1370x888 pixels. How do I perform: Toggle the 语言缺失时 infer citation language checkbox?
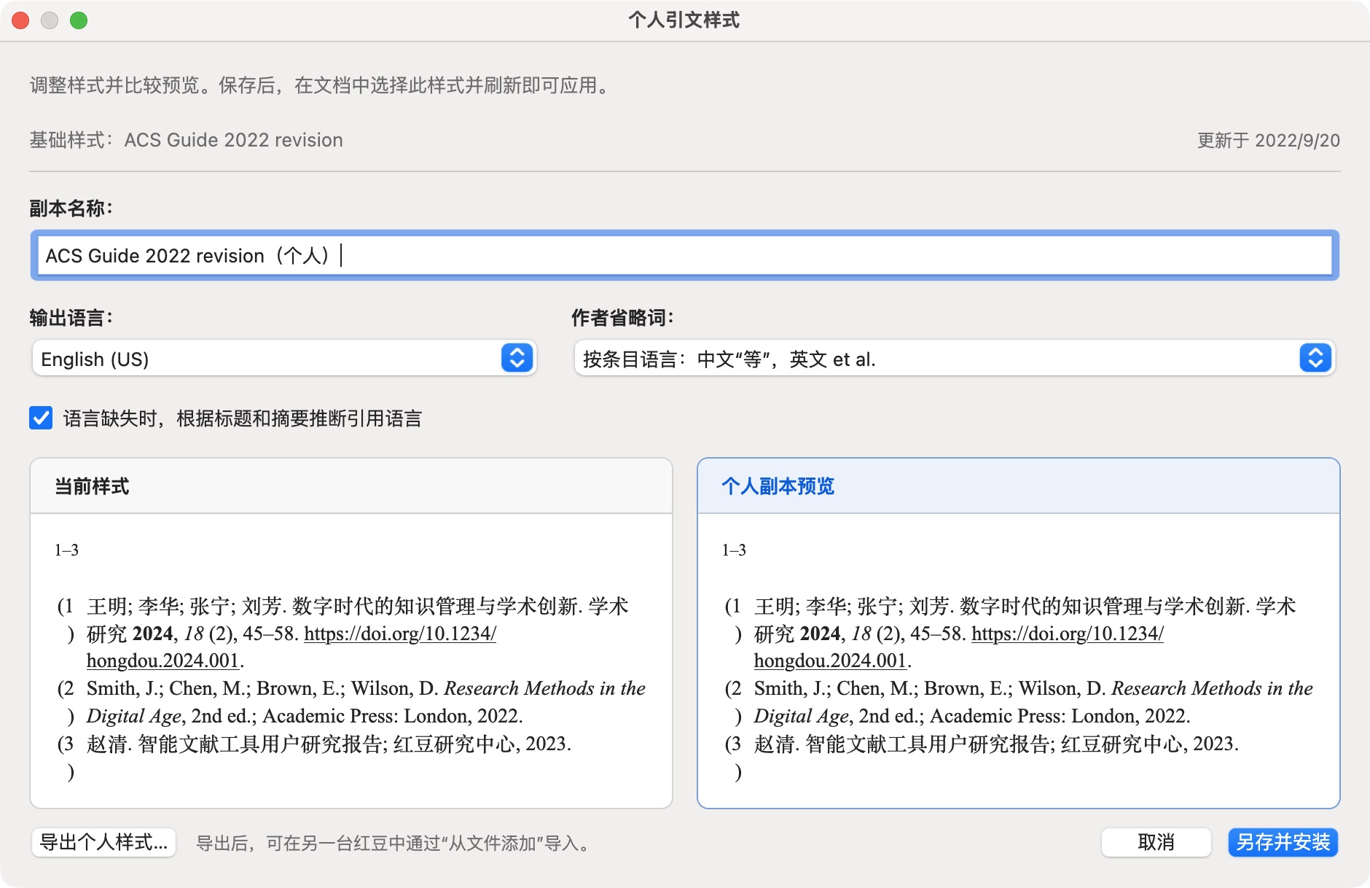[41, 418]
